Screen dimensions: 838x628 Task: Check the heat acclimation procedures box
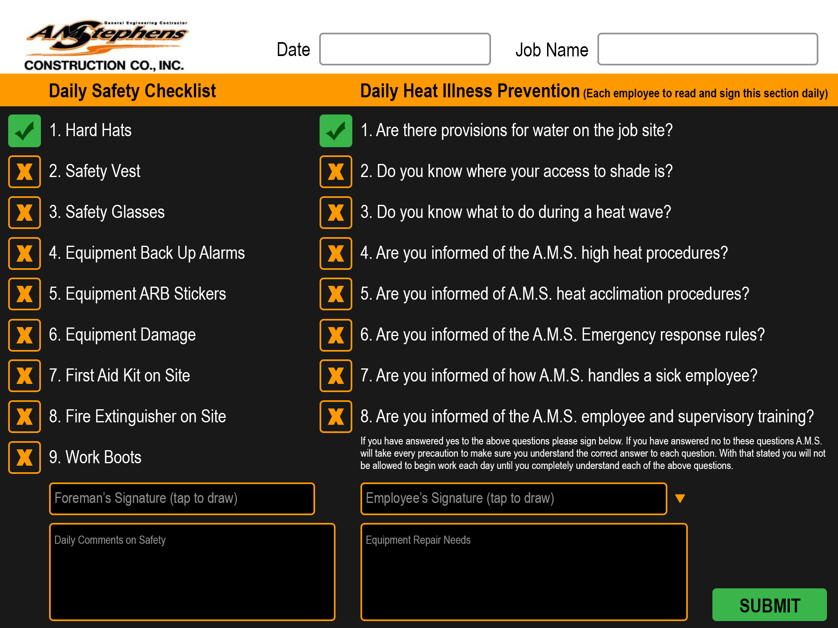pyautogui.click(x=336, y=294)
